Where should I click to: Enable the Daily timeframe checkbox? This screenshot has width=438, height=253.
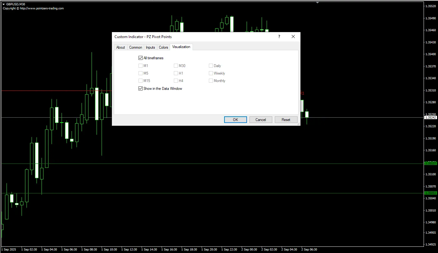[211, 66]
